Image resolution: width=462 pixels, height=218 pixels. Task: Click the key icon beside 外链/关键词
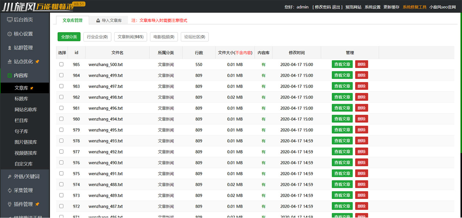click(10, 176)
